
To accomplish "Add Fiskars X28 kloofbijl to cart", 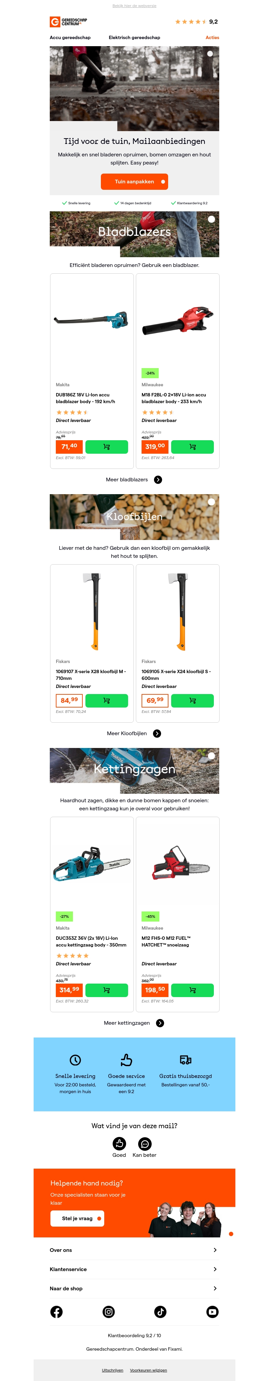I will (x=107, y=700).
